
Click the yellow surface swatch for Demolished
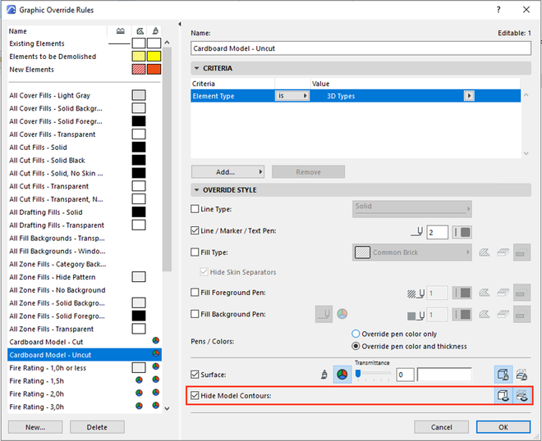[154, 57]
